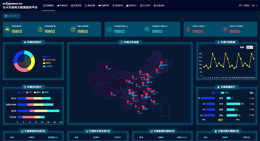
Task: Click the SOS today cyan bar
Action: (233, 104)
